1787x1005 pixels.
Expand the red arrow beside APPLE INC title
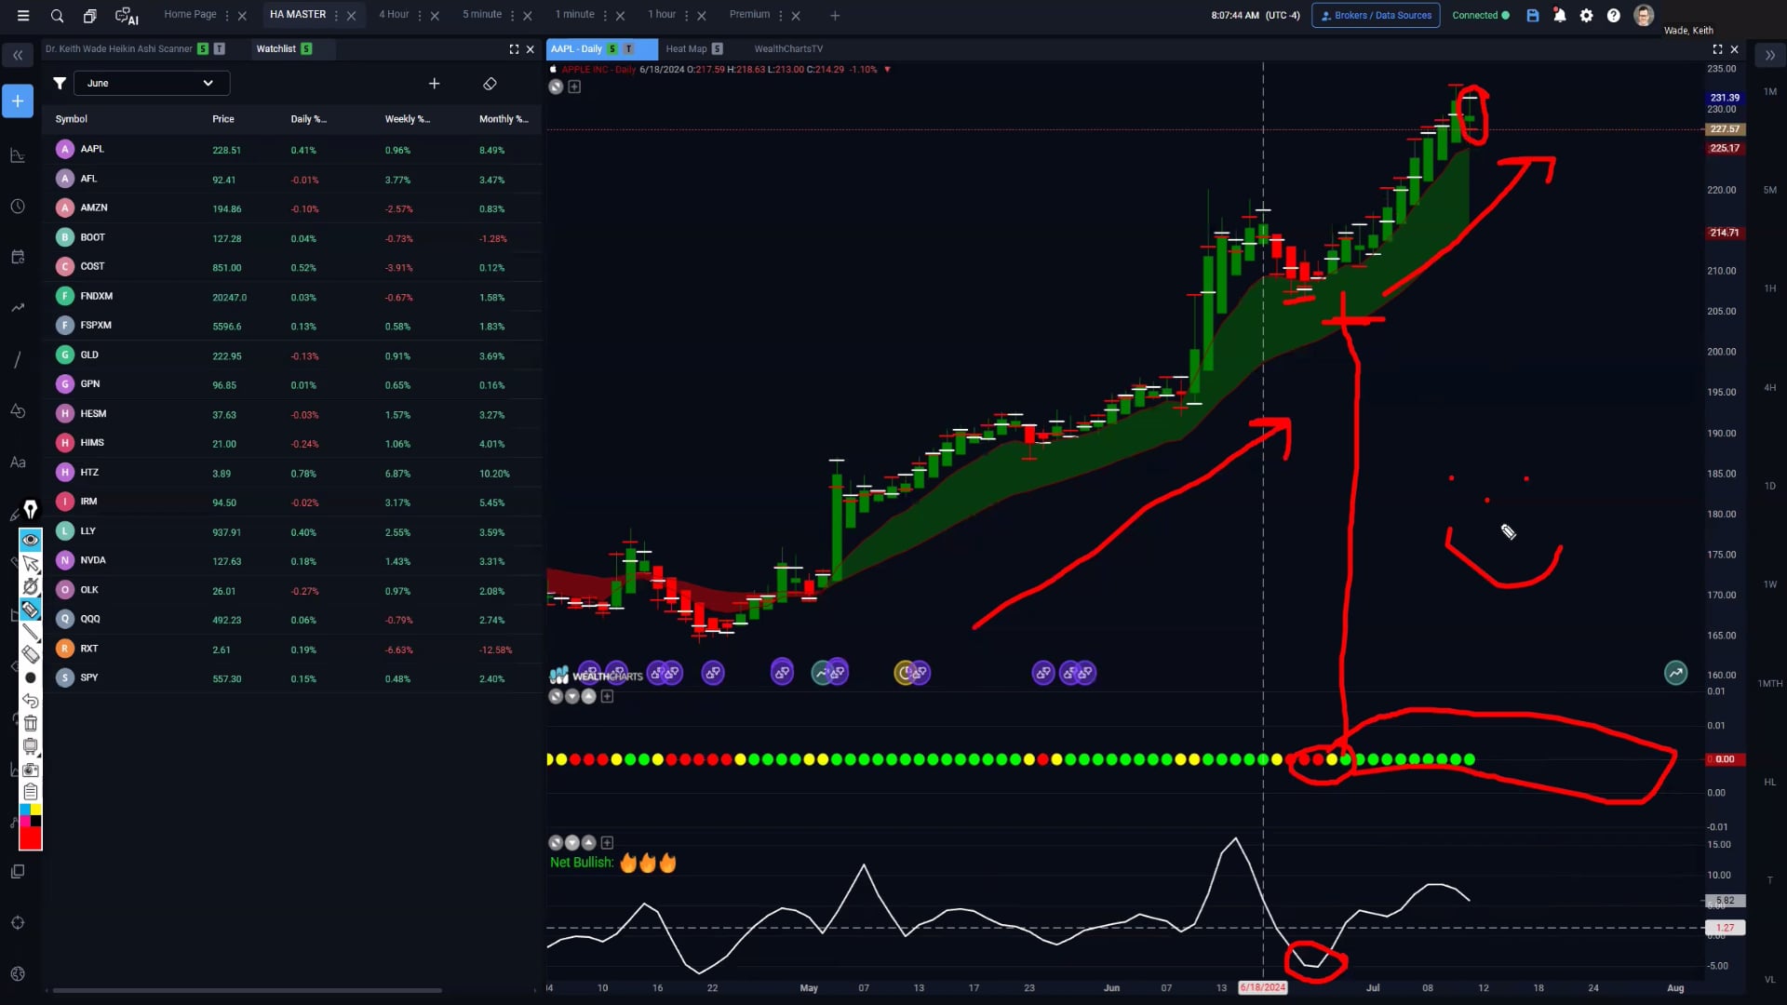click(887, 70)
